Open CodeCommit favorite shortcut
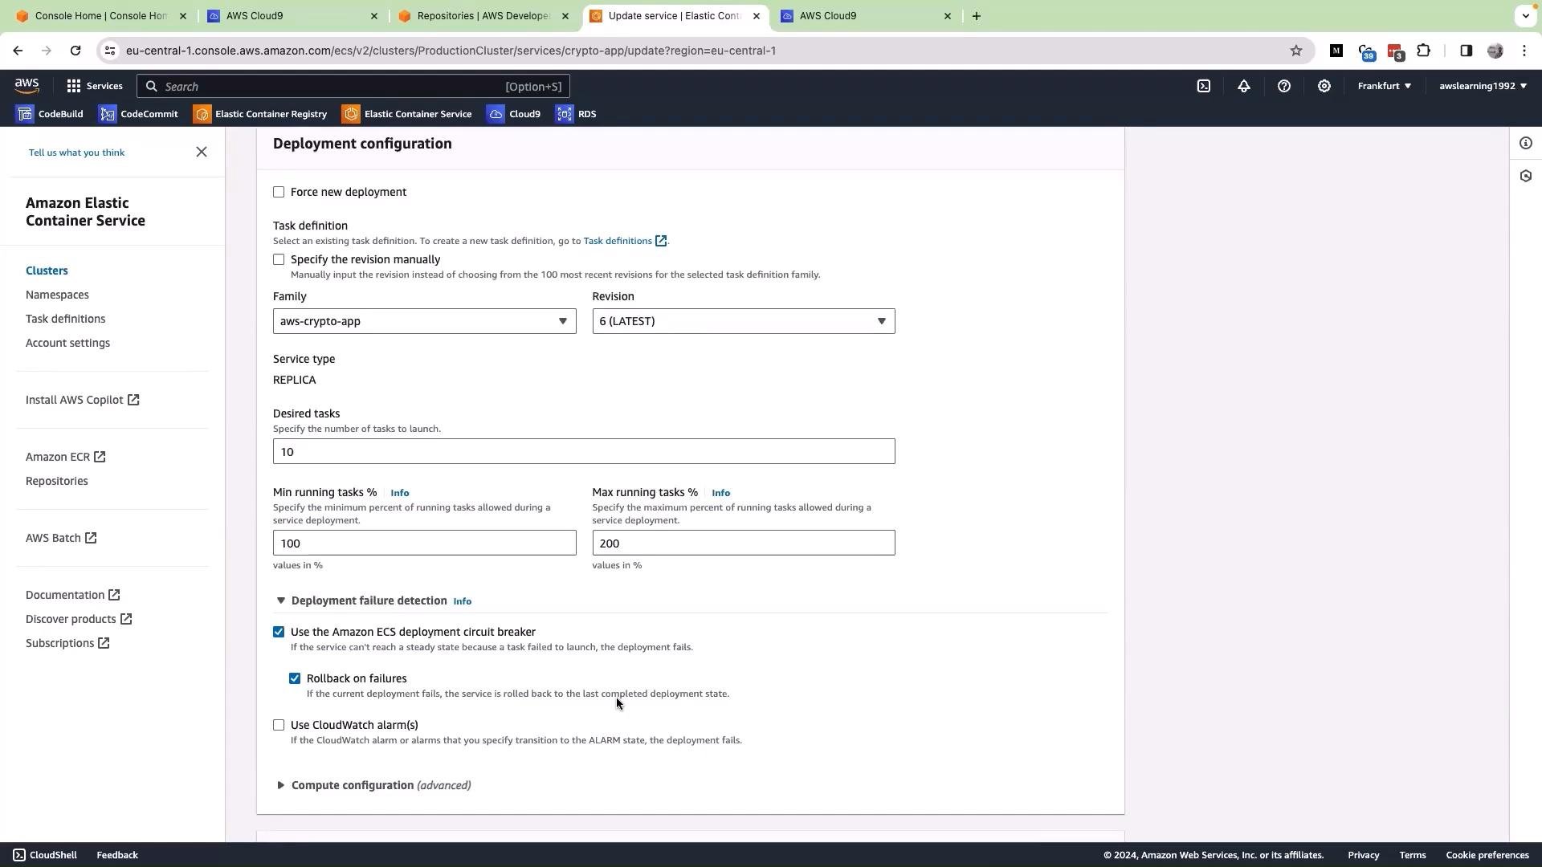The width and height of the screenshot is (1542, 867). [138, 114]
